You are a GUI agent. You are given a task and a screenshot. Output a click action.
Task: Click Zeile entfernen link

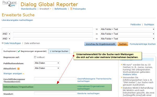(x=32, y=43)
